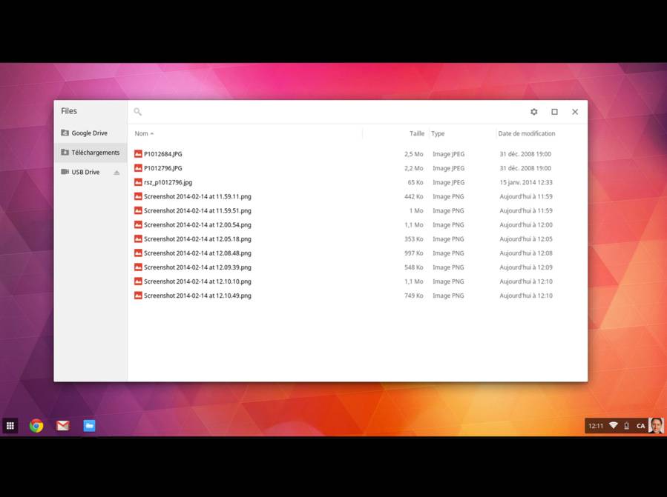Select Téléchargements folder in sidebar

pos(95,153)
